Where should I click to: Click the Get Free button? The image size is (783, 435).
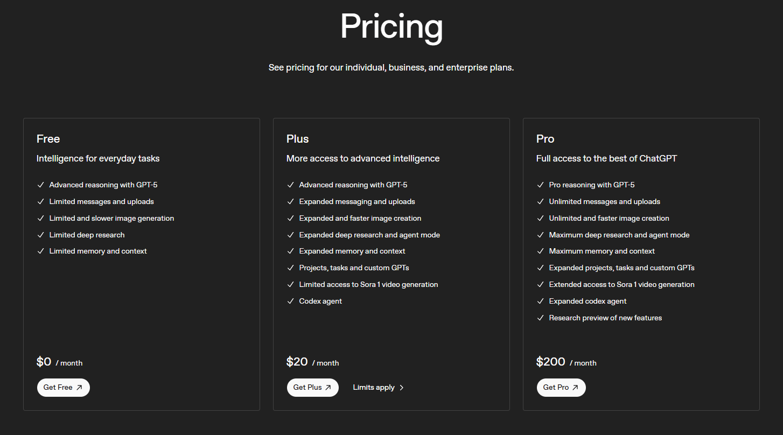tap(63, 388)
